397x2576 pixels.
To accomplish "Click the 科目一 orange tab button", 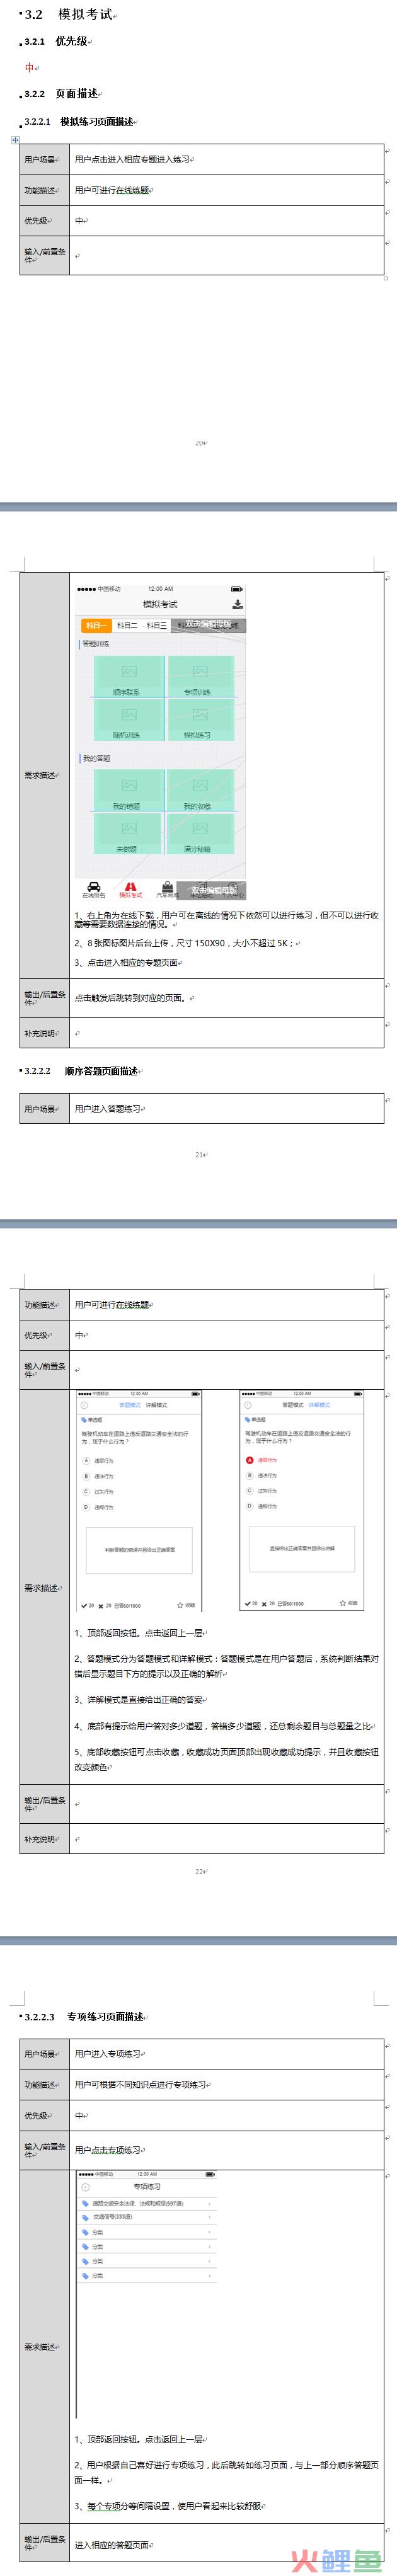I will (95, 625).
